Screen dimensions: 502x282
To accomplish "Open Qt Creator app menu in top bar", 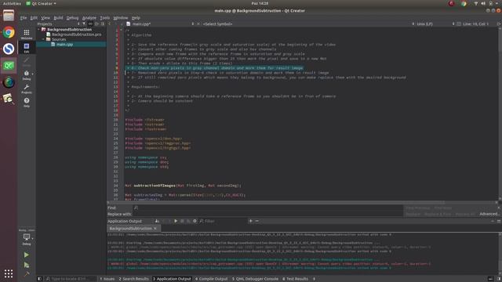I will pyautogui.click(x=41, y=3).
